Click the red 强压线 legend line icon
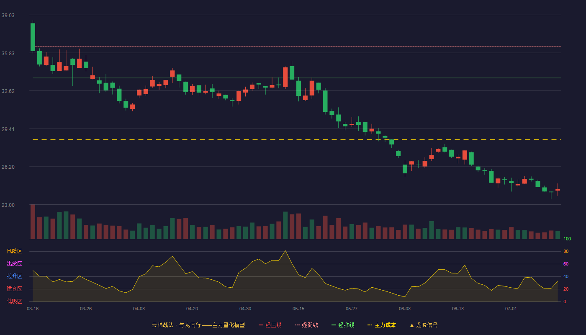The height and width of the screenshot is (335, 586). tap(261, 325)
